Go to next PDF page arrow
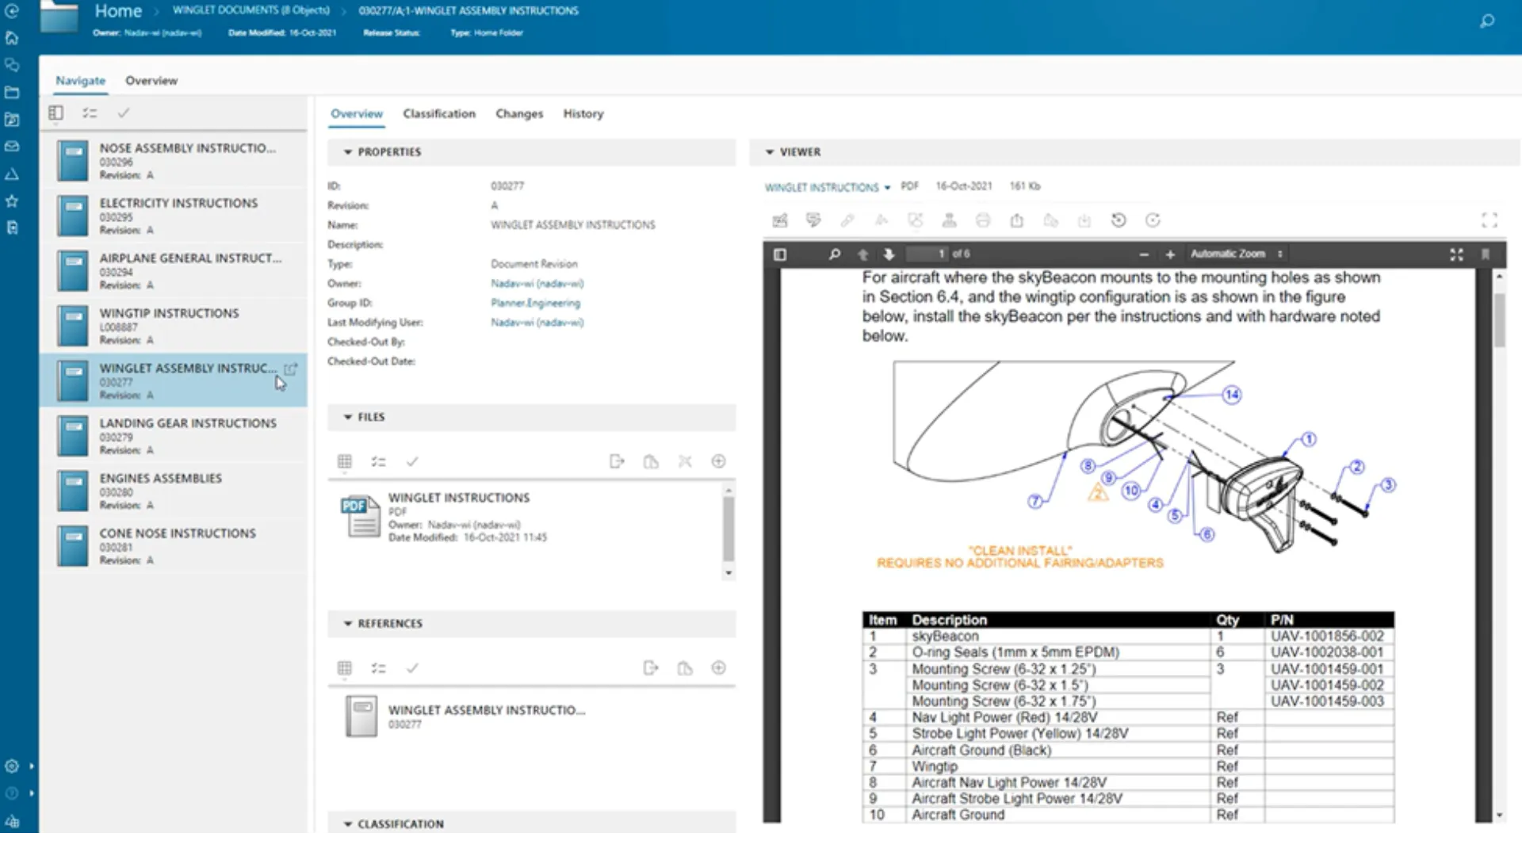 pyautogui.click(x=889, y=254)
